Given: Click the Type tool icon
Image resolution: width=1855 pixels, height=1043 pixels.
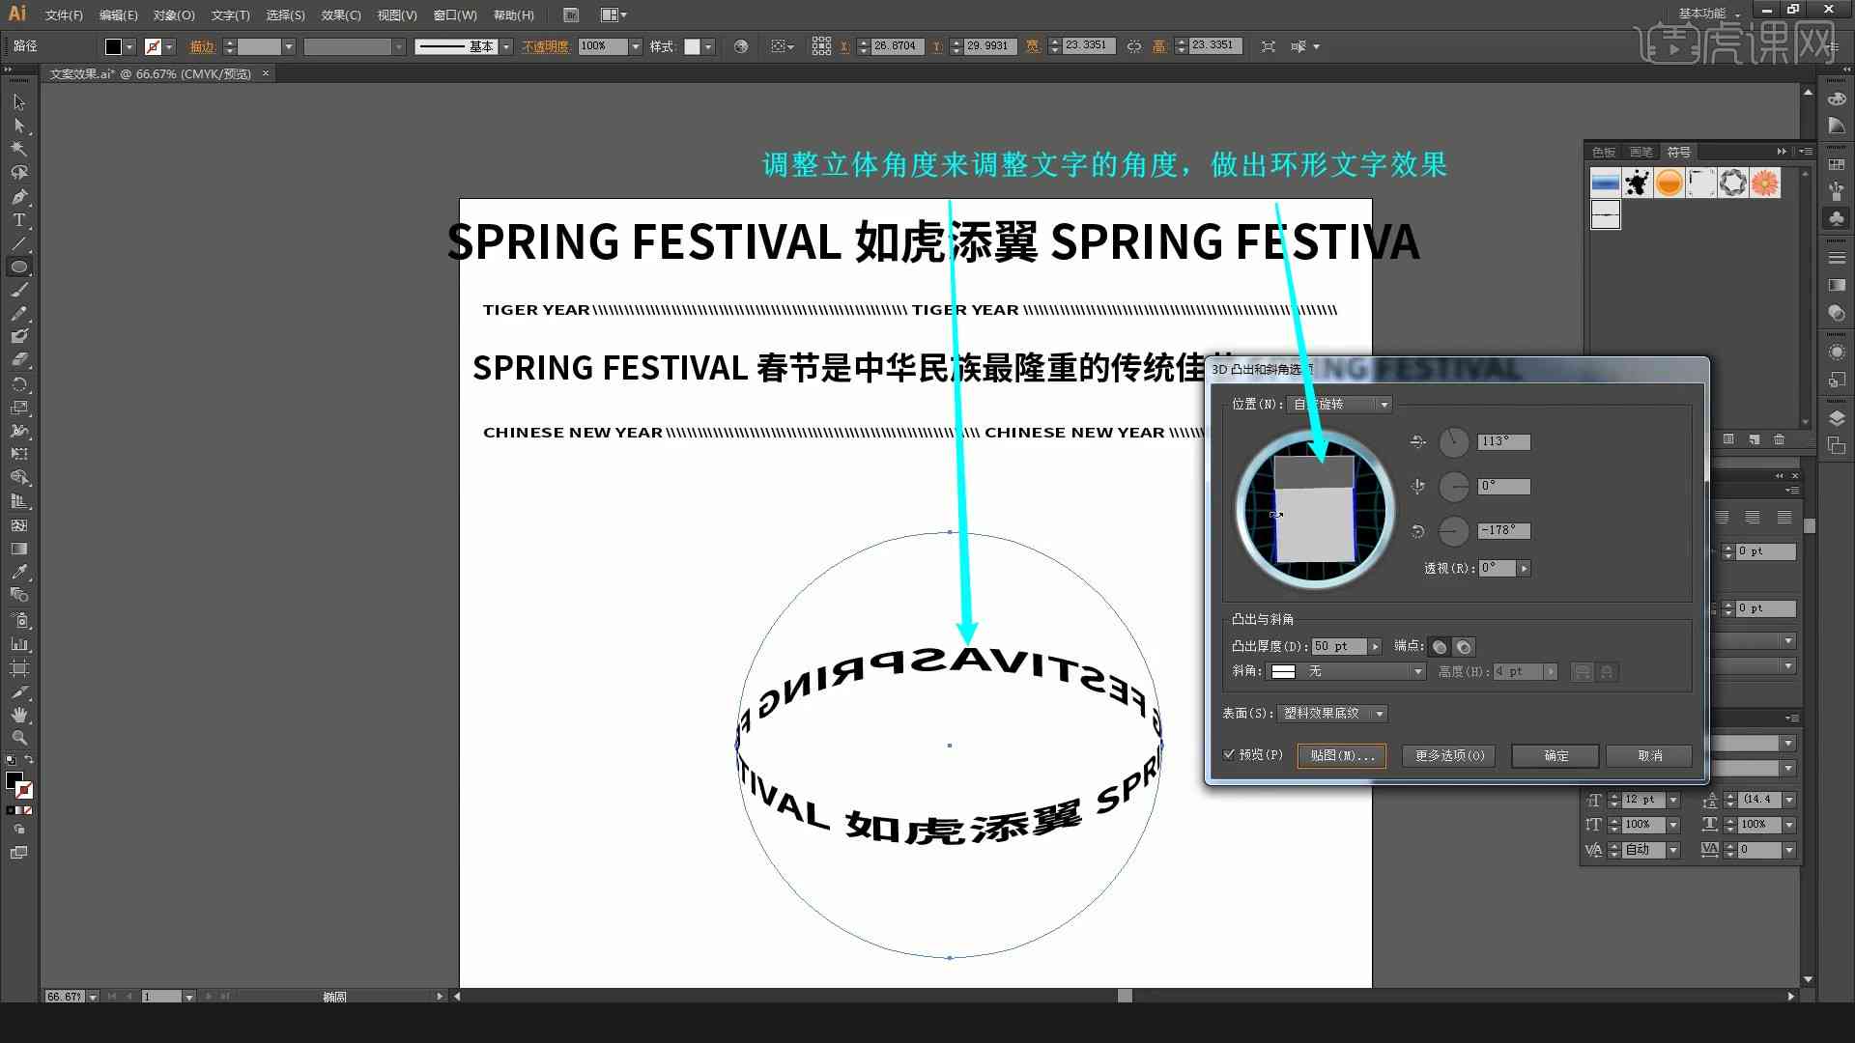Looking at the screenshot, I should (17, 219).
